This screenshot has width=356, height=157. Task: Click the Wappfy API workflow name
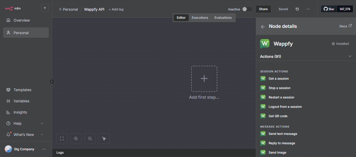click(x=94, y=9)
